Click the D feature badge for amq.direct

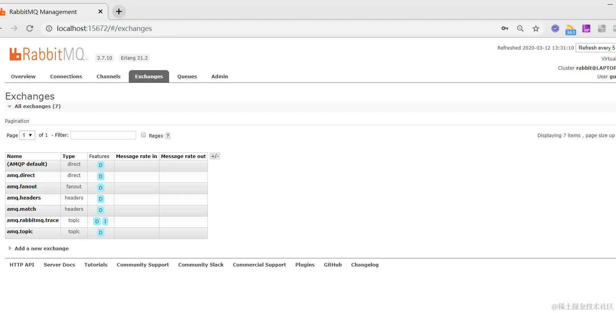(x=100, y=176)
